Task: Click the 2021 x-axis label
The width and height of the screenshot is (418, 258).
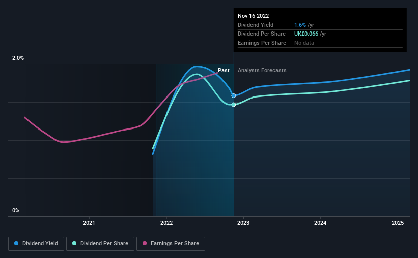Action: click(89, 223)
